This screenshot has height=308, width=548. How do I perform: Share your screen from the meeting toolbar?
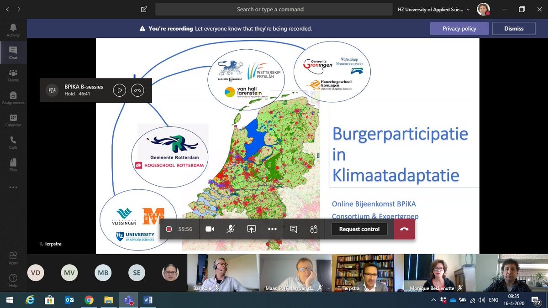pyautogui.click(x=251, y=229)
